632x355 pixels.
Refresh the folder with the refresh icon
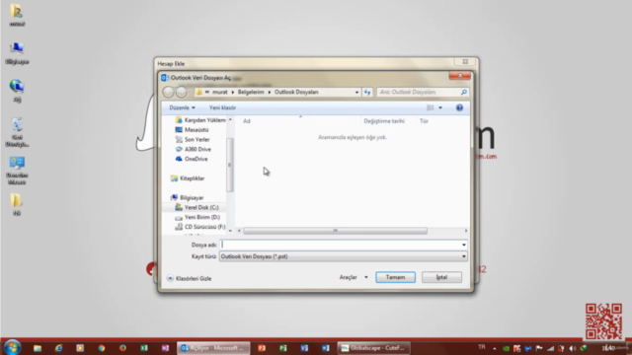click(367, 92)
